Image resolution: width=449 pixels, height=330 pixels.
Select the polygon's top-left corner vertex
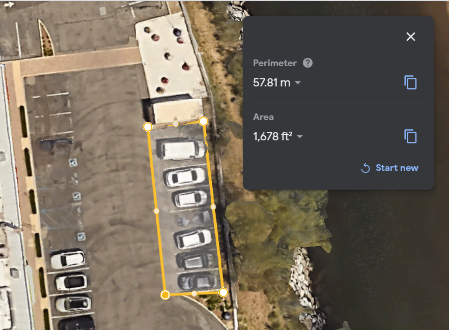pos(148,127)
